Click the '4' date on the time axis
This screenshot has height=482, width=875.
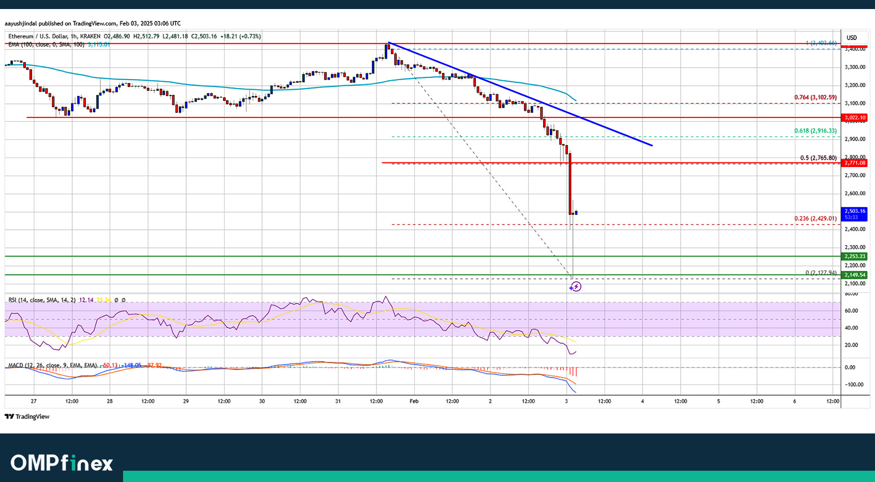(x=642, y=401)
